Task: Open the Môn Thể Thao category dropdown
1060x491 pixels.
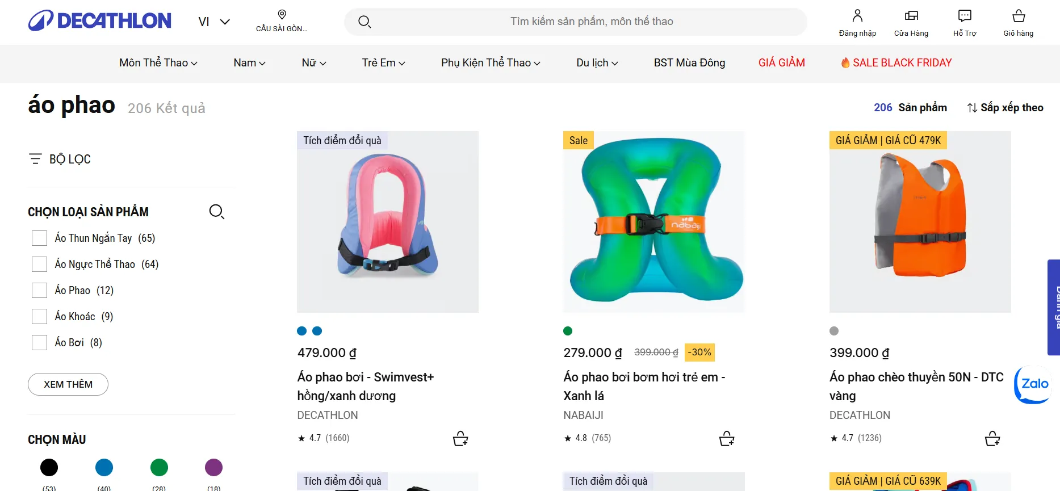Action: (x=158, y=62)
